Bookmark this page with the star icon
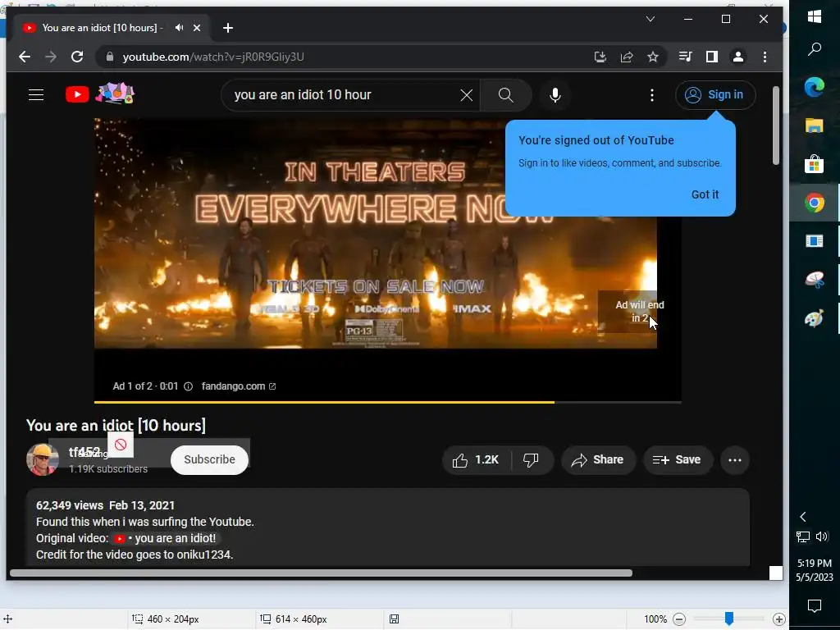The height and width of the screenshot is (630, 840). click(x=652, y=57)
